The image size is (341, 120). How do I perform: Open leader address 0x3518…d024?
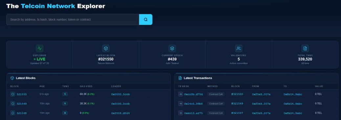[x=121, y=113]
